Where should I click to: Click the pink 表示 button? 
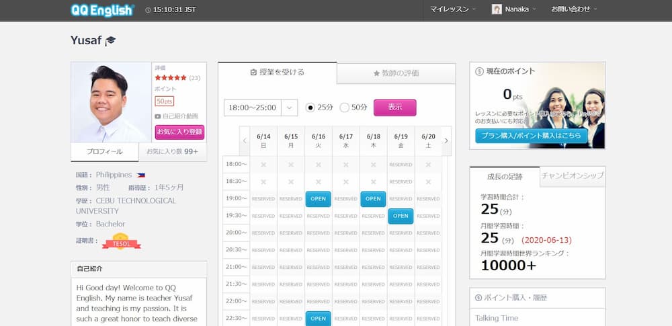pyautogui.click(x=394, y=108)
